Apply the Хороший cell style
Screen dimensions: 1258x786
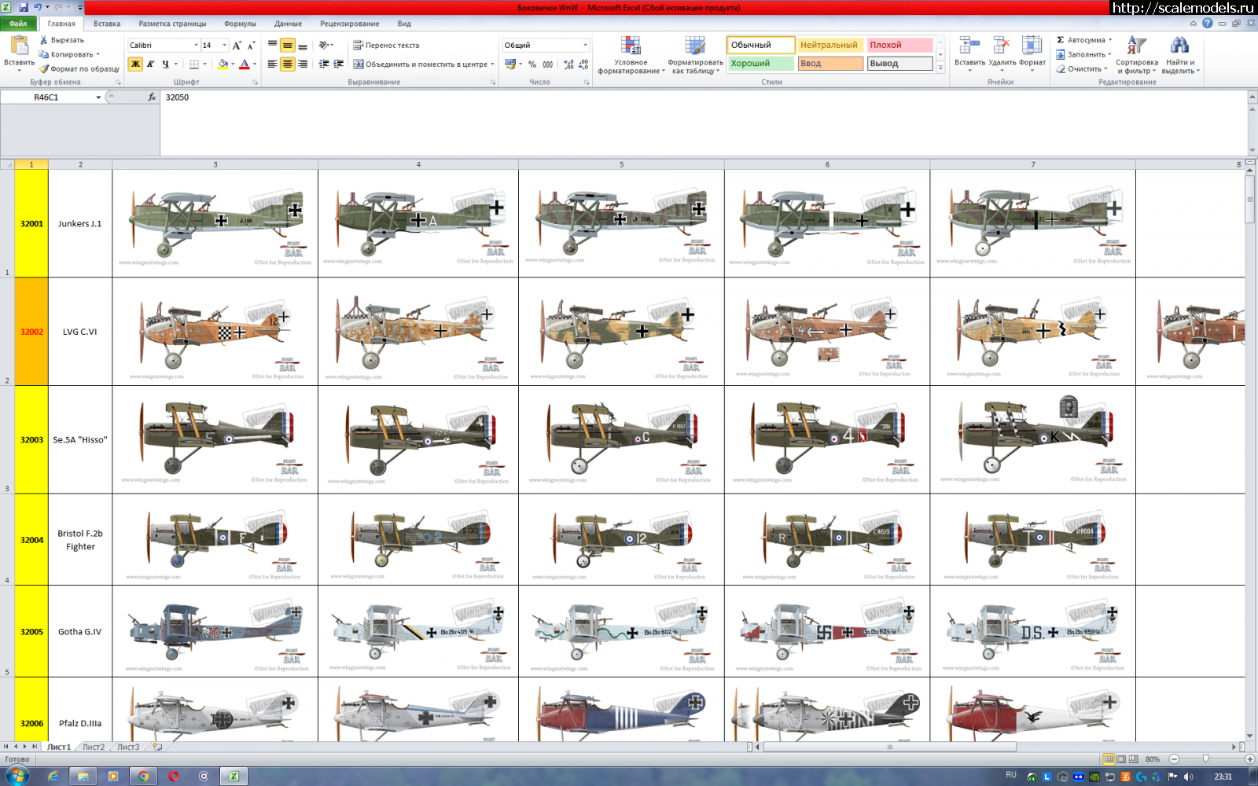pyautogui.click(x=760, y=64)
